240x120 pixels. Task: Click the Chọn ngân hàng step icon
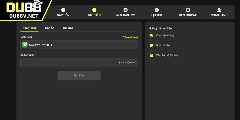[151, 35]
